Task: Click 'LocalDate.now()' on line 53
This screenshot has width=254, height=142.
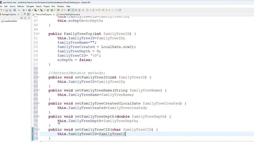Action: [x=118, y=47]
